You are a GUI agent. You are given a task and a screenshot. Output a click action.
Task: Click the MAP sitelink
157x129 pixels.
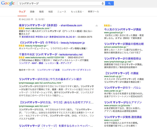[x=34, y=63]
